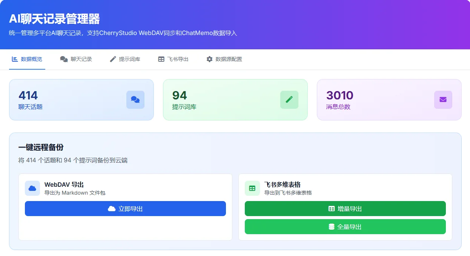Click the 立即导出 button
The width and height of the screenshot is (470, 256).
(x=125, y=209)
